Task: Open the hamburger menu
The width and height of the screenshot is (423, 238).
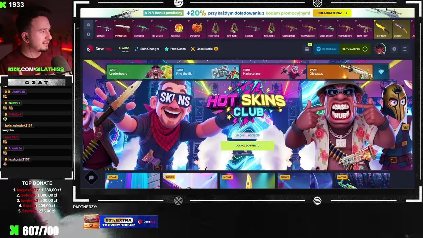Action: click(x=404, y=49)
